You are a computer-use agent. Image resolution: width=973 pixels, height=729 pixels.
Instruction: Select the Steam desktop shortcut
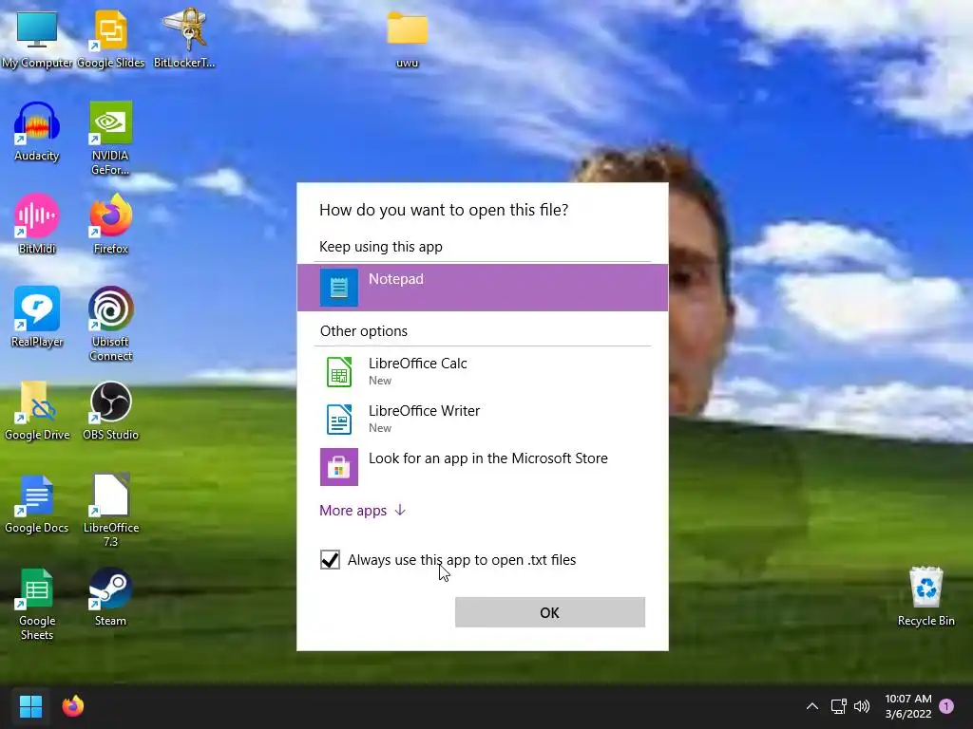110,596
